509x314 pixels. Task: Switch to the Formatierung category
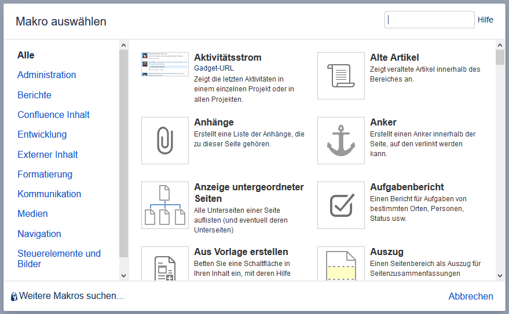click(x=45, y=174)
